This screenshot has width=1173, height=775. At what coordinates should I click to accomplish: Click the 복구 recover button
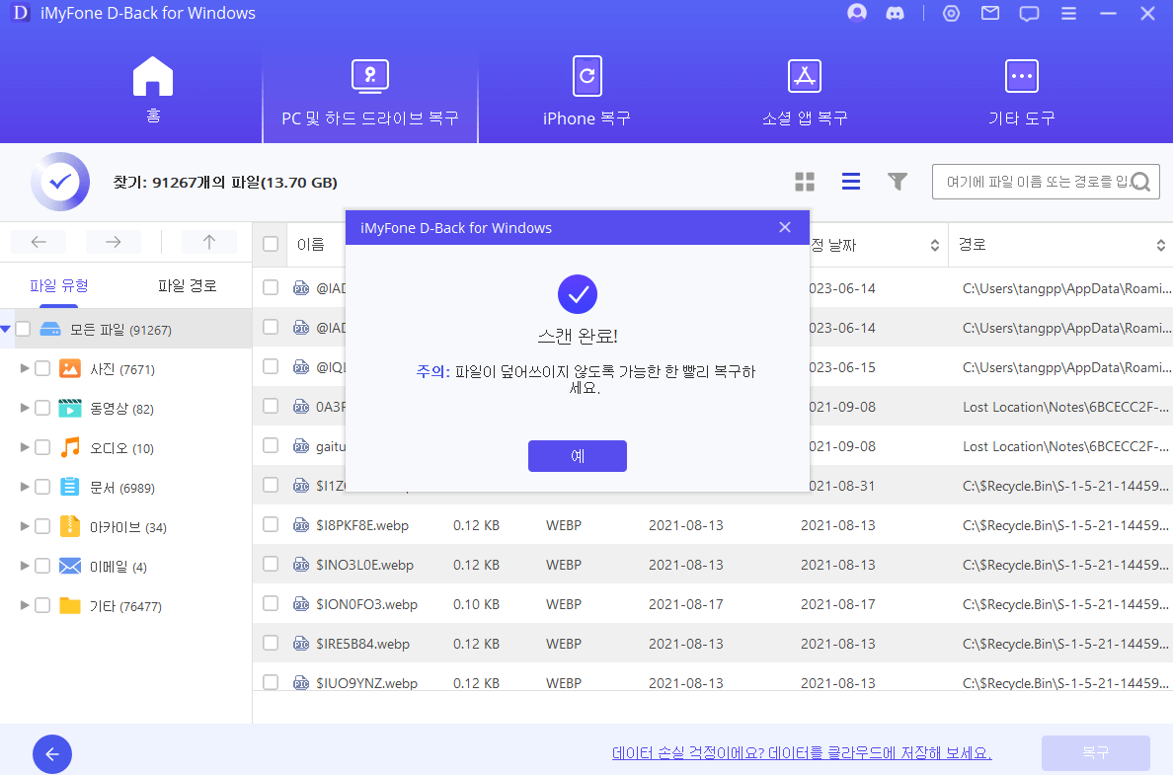coord(1096,752)
